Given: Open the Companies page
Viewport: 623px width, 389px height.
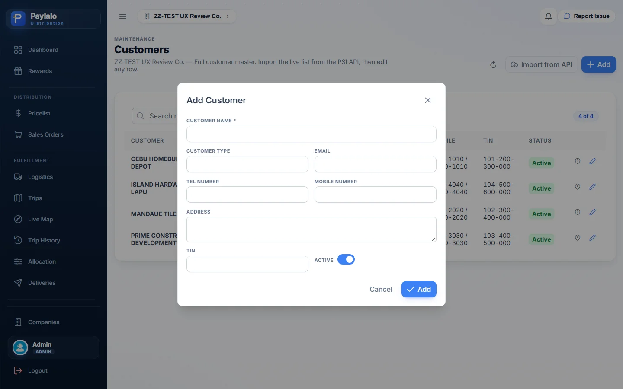Looking at the screenshot, I should [x=54, y=322].
